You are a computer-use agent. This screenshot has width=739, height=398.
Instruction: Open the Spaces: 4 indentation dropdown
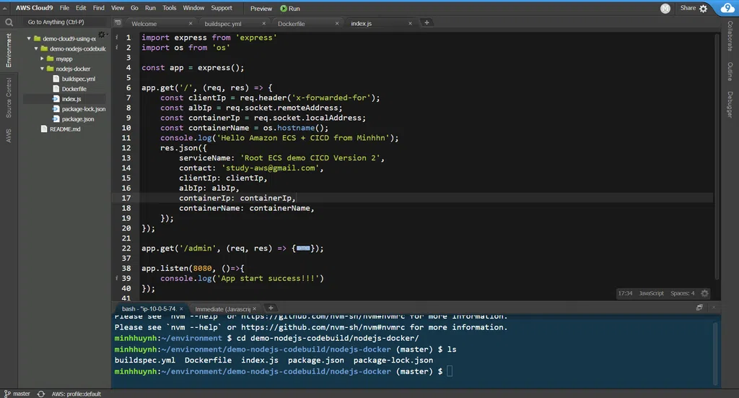click(682, 293)
